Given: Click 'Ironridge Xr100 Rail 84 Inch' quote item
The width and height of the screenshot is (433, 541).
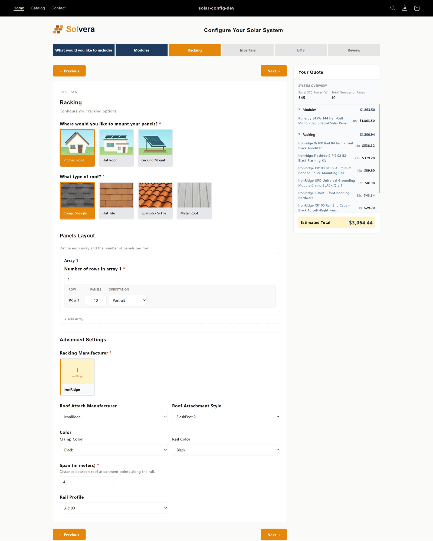Looking at the screenshot, I should (x=326, y=146).
